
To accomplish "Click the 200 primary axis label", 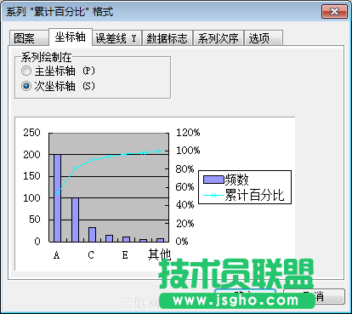I will 31,155.
